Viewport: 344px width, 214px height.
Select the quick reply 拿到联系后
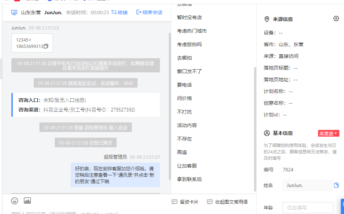click(189, 179)
